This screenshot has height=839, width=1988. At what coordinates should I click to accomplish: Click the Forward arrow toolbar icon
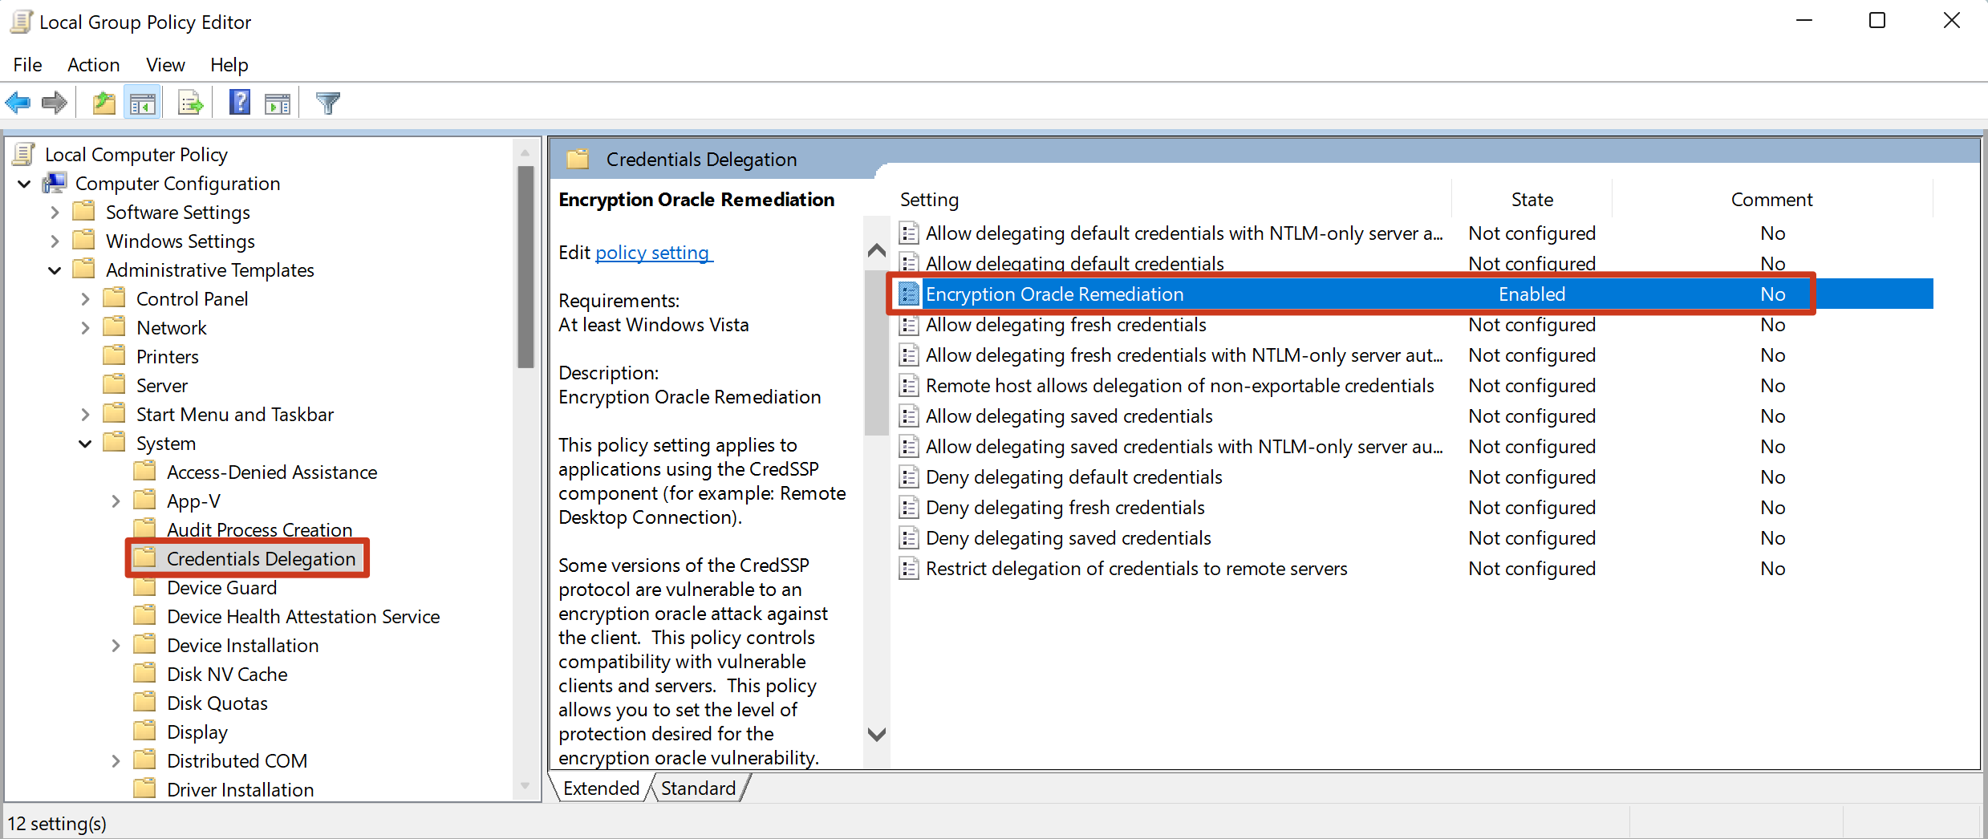pyautogui.click(x=55, y=103)
